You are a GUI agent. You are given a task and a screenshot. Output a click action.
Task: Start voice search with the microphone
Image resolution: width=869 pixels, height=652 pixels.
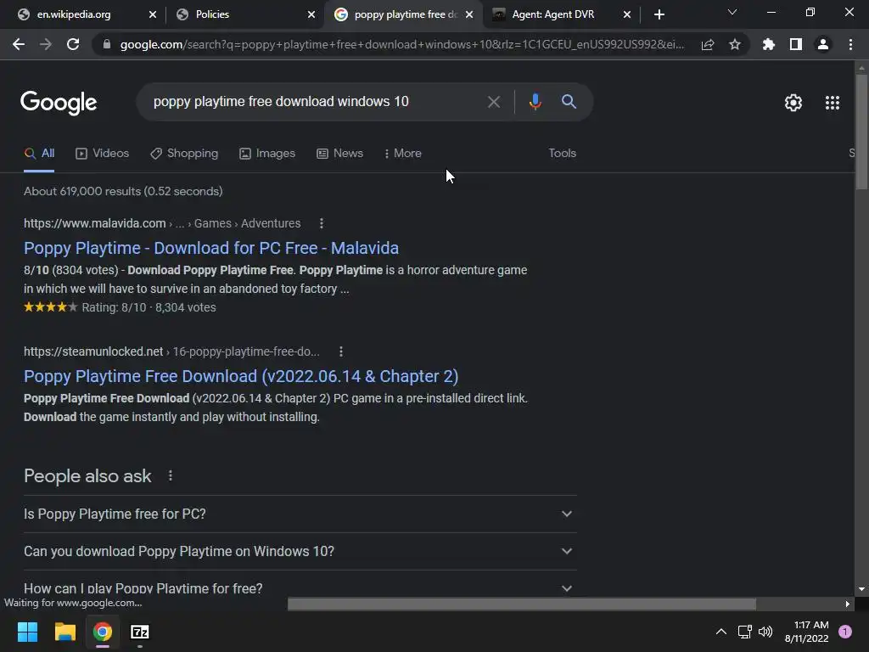[x=535, y=102]
